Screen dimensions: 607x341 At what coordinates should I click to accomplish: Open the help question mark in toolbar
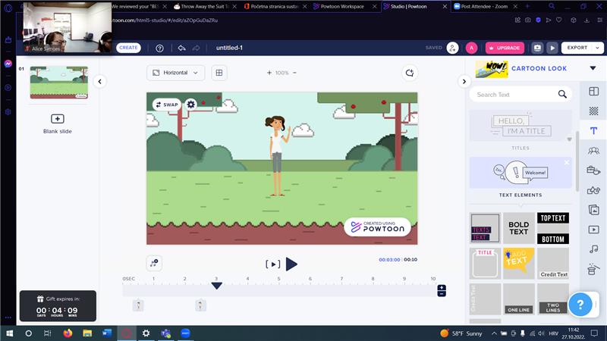point(159,48)
